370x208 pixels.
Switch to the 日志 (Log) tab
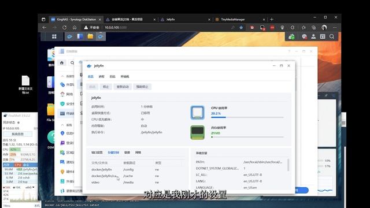point(113,76)
